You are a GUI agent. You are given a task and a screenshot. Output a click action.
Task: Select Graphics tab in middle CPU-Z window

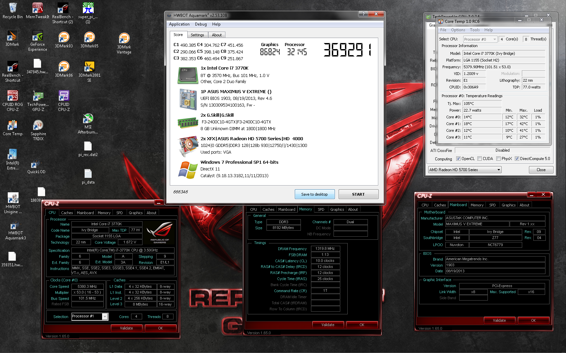click(337, 209)
